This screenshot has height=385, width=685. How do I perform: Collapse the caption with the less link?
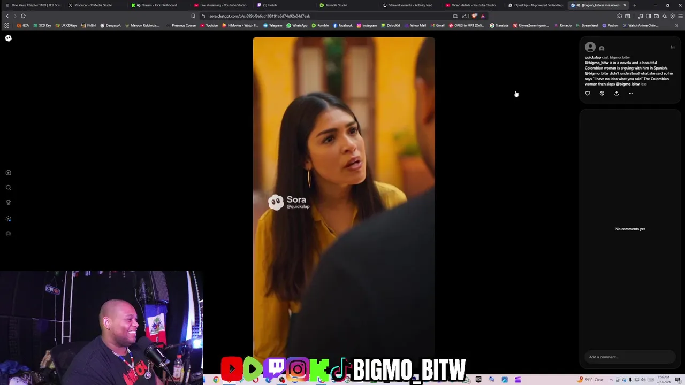tap(644, 84)
